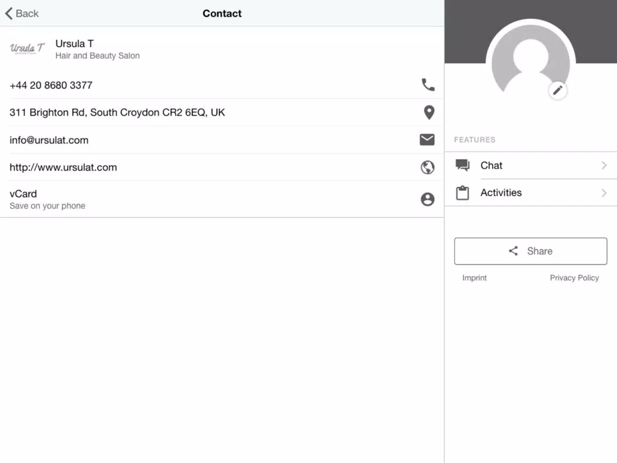
Task: Tap the vCard person icon
Action: click(427, 199)
